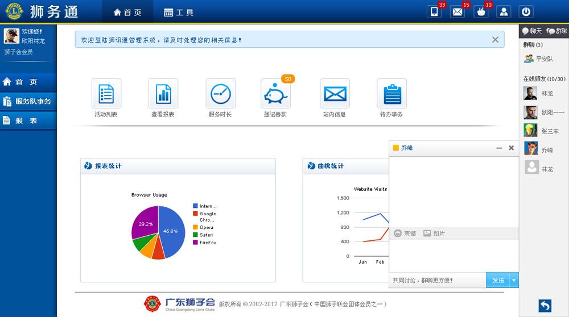Open the 查看报表 report chart icon

click(x=163, y=94)
